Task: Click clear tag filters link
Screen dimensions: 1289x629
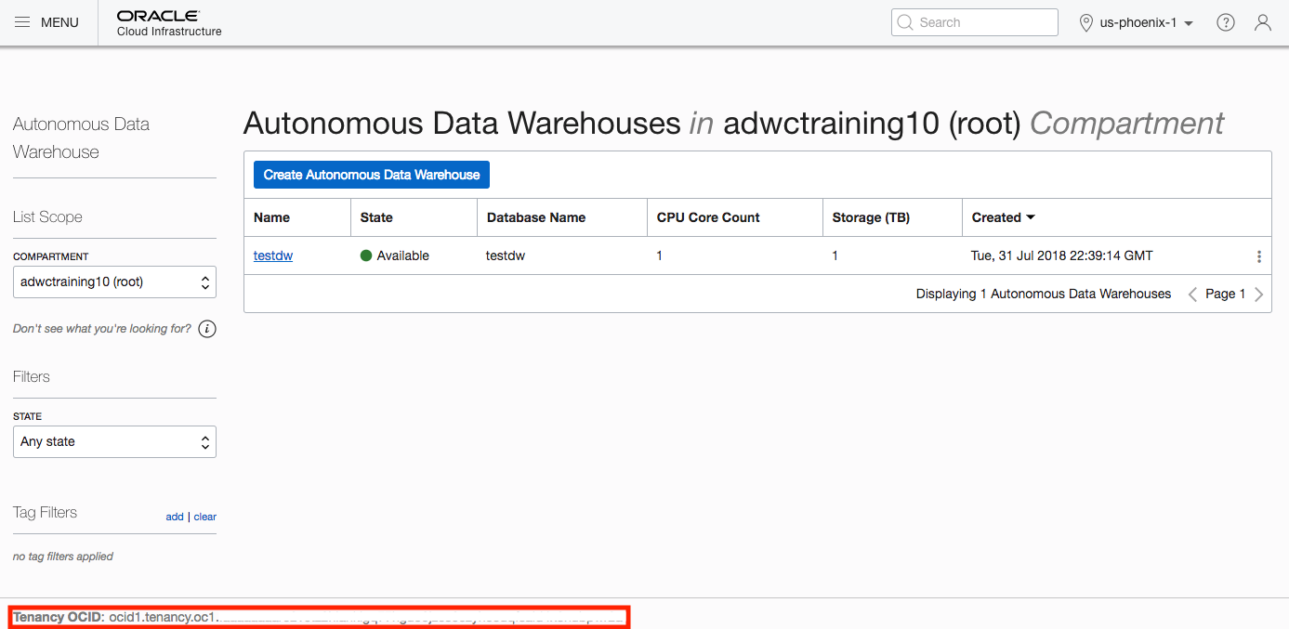Action: tap(205, 517)
